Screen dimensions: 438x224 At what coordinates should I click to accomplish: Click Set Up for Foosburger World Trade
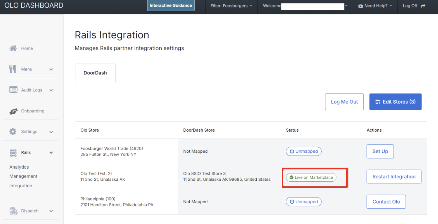point(380,151)
